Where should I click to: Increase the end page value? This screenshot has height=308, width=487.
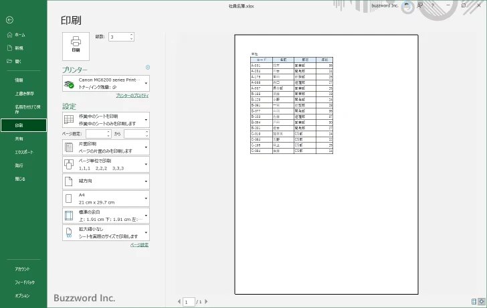pyautogui.click(x=147, y=132)
